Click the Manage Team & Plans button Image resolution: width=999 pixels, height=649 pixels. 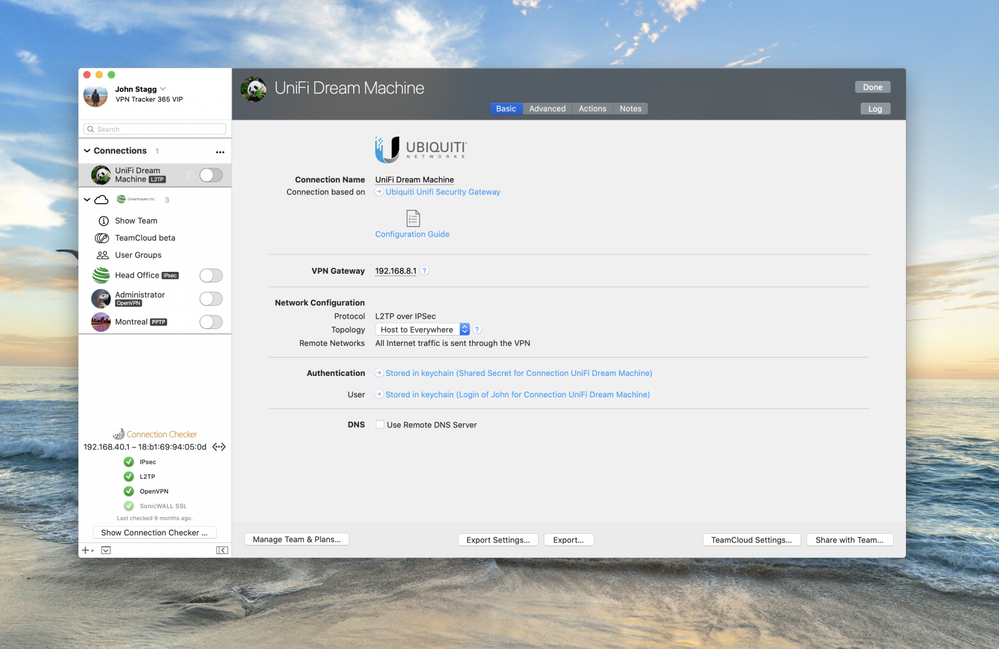[x=297, y=539]
